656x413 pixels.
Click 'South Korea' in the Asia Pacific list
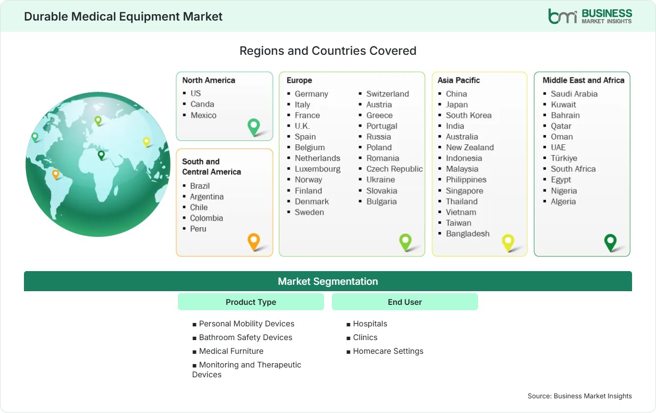click(x=469, y=115)
